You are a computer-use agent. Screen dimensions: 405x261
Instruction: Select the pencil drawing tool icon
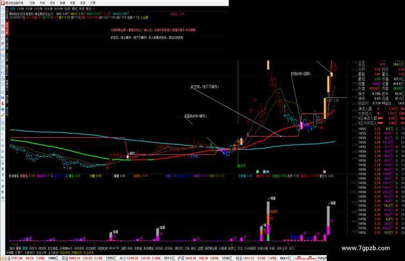tap(3, 115)
